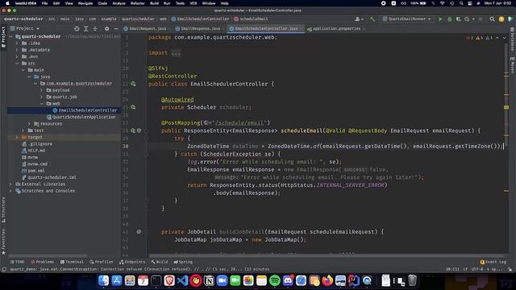Image resolution: width=516 pixels, height=290 pixels.
Task: Click the EmailSchedulerController breadcrumb
Action: pos(200,19)
